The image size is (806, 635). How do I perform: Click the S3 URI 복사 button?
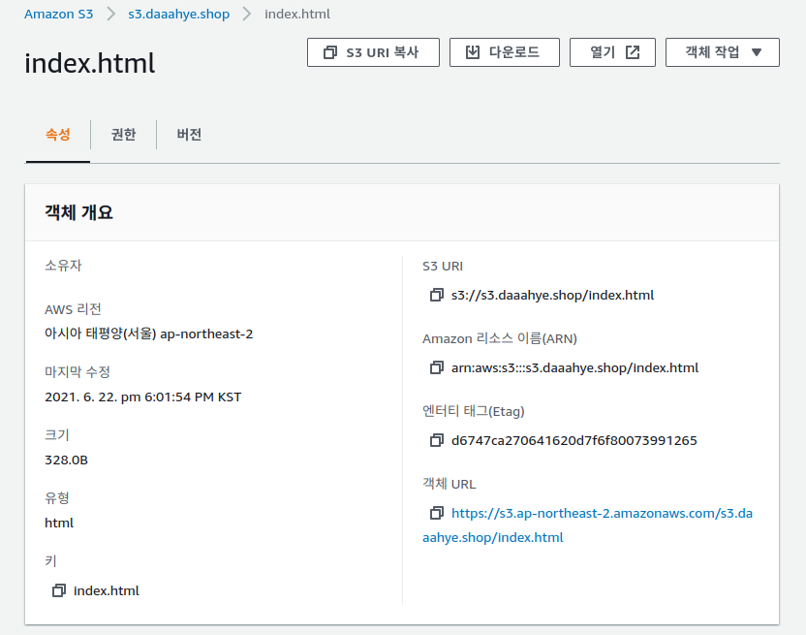[x=373, y=52]
